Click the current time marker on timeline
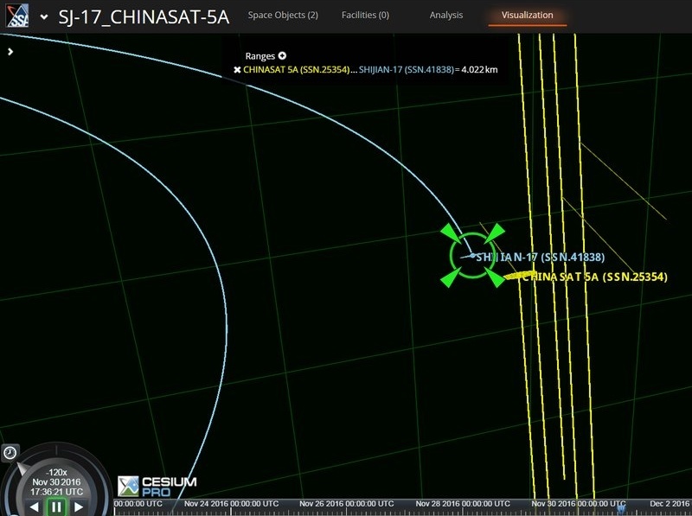 (x=621, y=509)
